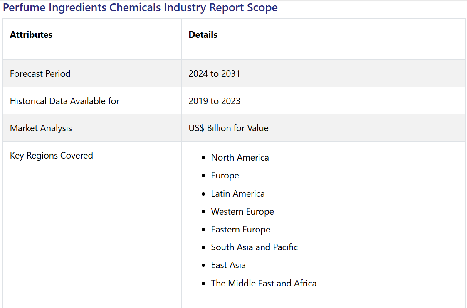
Task: Click the 2019 to 2023 value
Action: (x=214, y=101)
